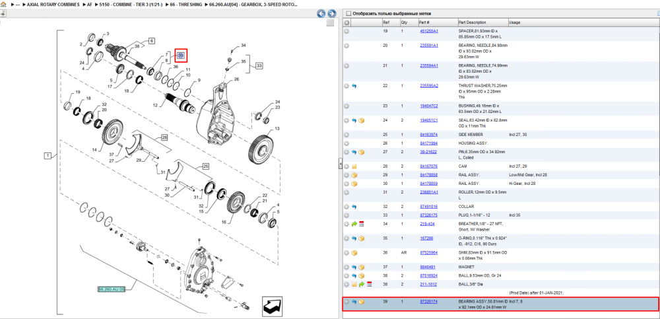Open part number 84171994 link
Viewport: 660px width, 319px height.
coord(428,143)
